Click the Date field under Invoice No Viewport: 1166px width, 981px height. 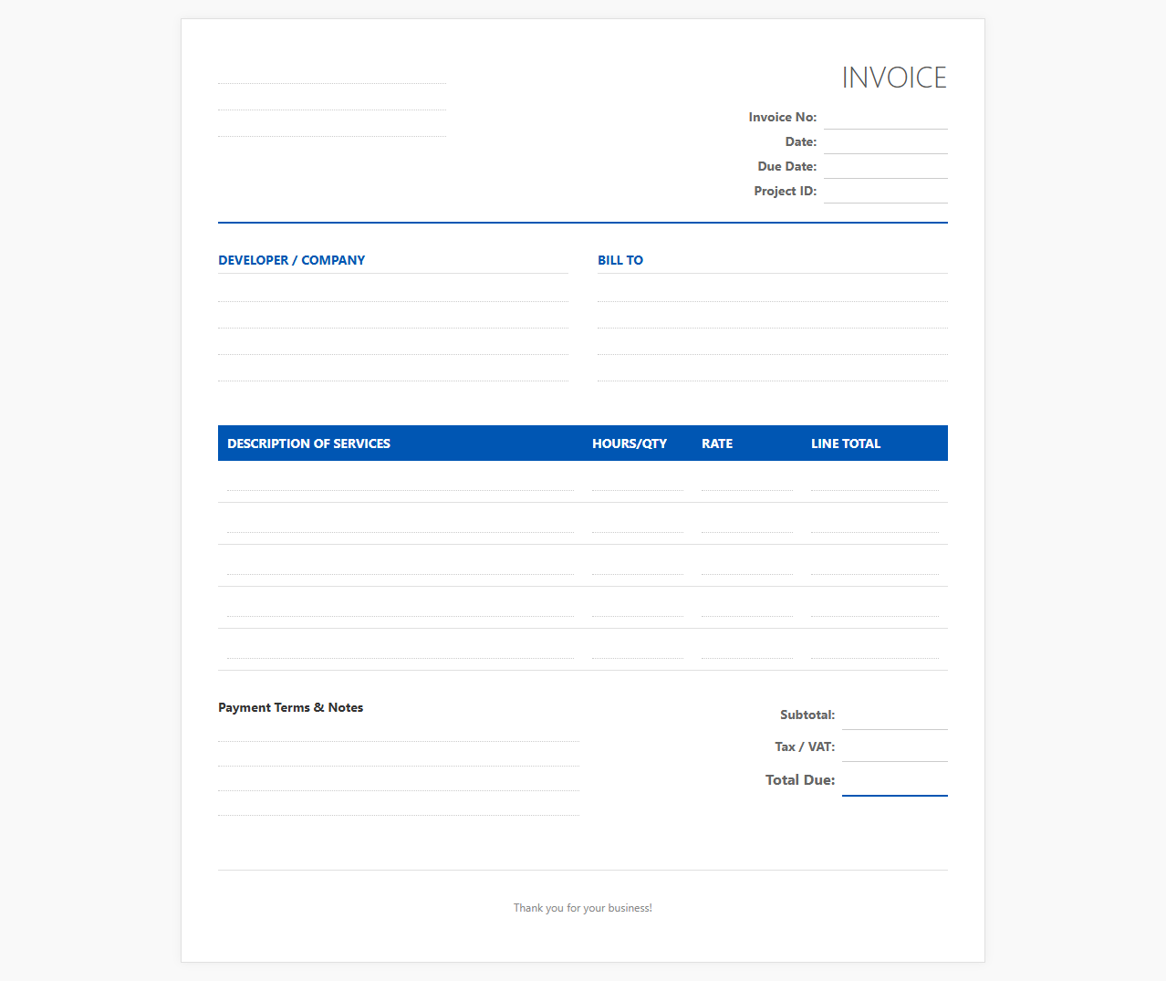[885, 142]
